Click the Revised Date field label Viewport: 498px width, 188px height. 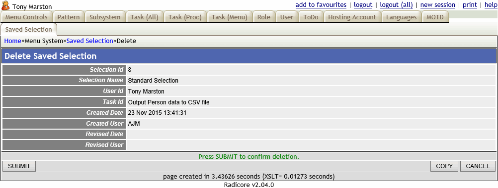pyautogui.click(x=104, y=134)
